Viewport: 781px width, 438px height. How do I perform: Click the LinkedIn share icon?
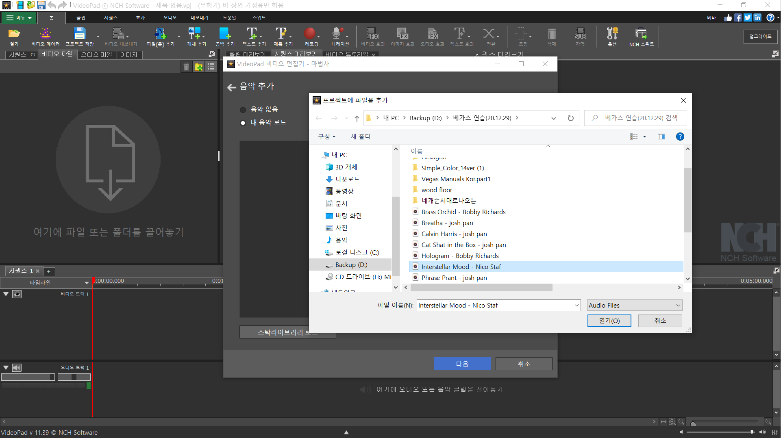pos(757,17)
